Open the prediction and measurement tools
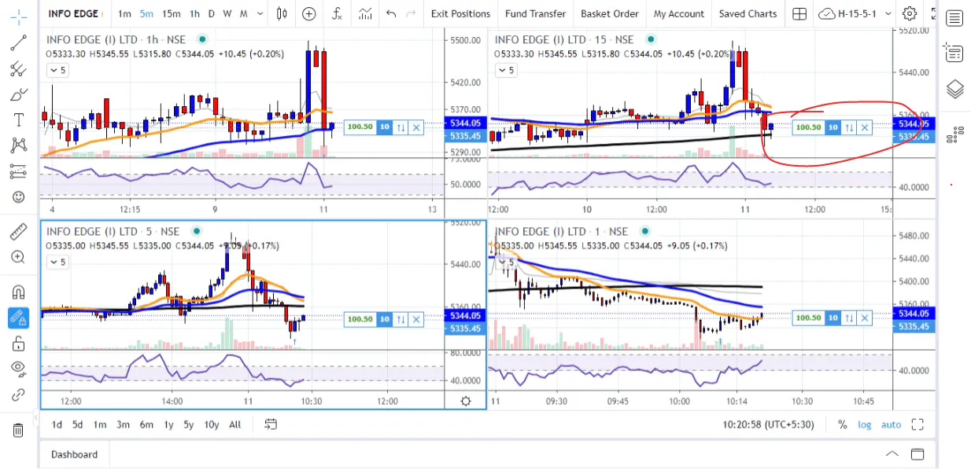Image resolution: width=971 pixels, height=470 pixels. (x=18, y=171)
